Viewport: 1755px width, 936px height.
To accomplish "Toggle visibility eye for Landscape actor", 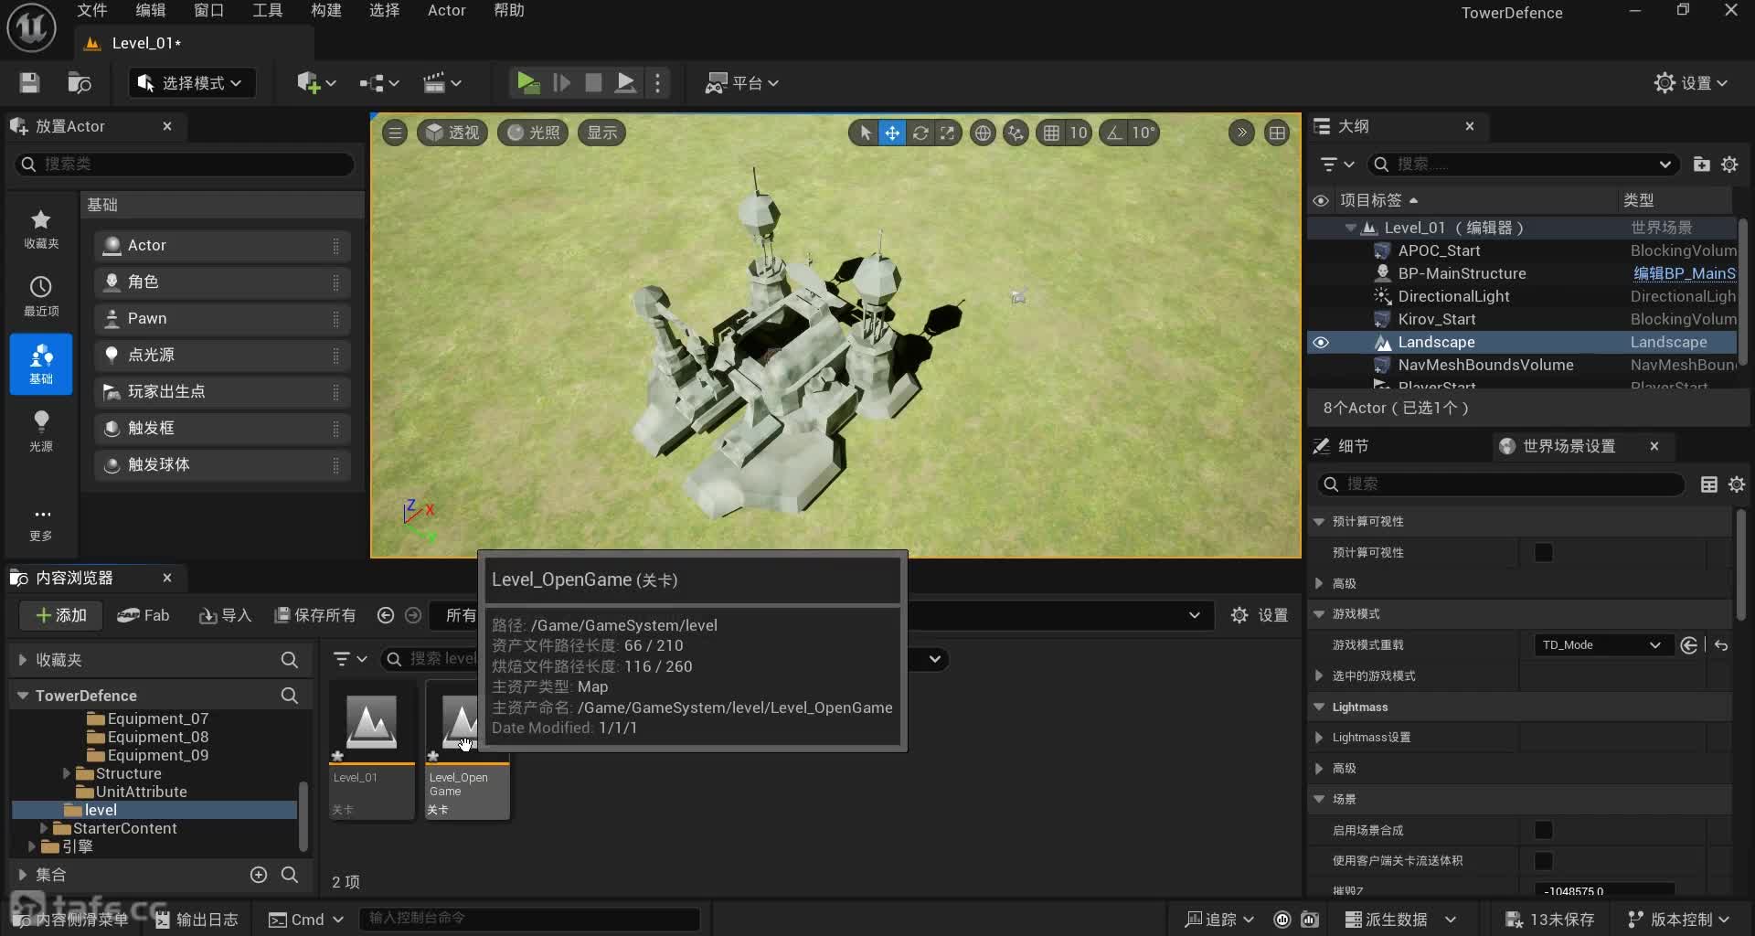I will (1321, 343).
